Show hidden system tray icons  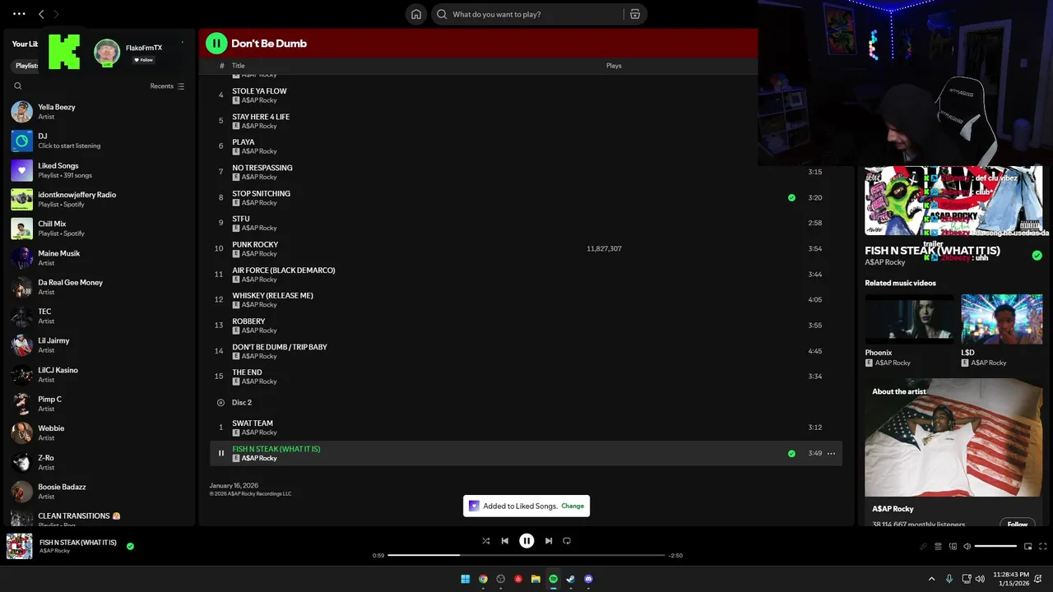[x=931, y=579]
